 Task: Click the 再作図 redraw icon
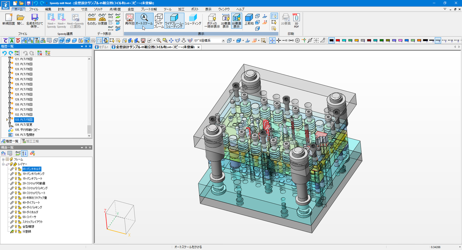tap(130, 20)
